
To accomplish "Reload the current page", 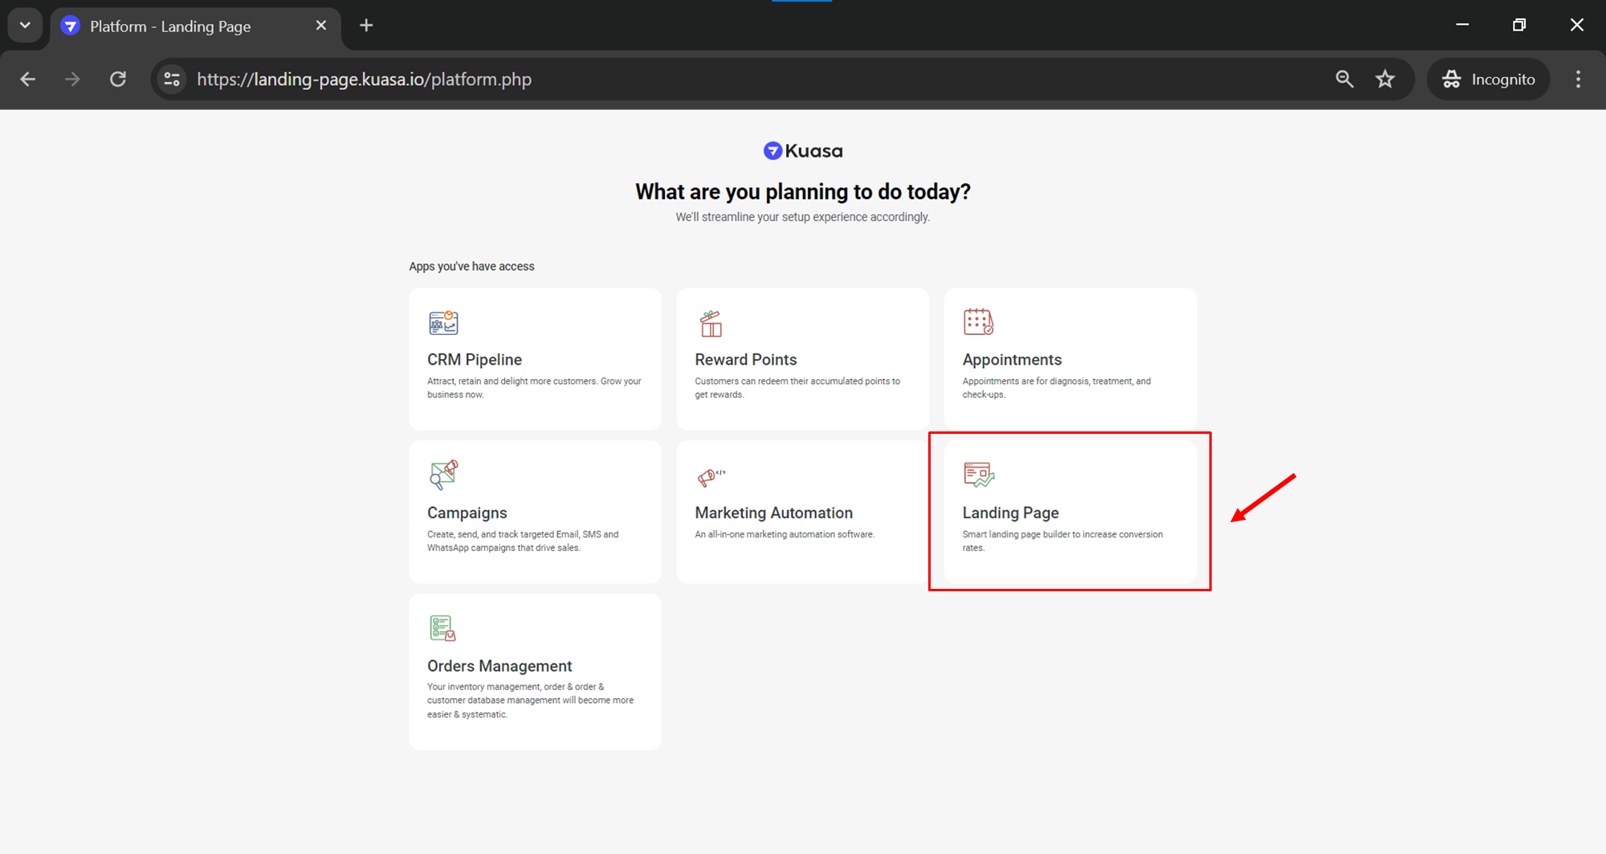I will click(x=118, y=80).
